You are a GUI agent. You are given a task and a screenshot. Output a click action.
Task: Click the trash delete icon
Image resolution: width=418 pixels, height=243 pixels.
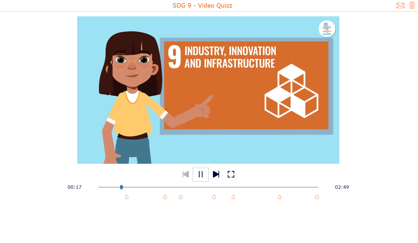412,6
